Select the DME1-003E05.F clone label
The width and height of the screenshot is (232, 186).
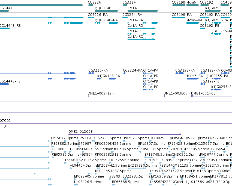pos(177,93)
